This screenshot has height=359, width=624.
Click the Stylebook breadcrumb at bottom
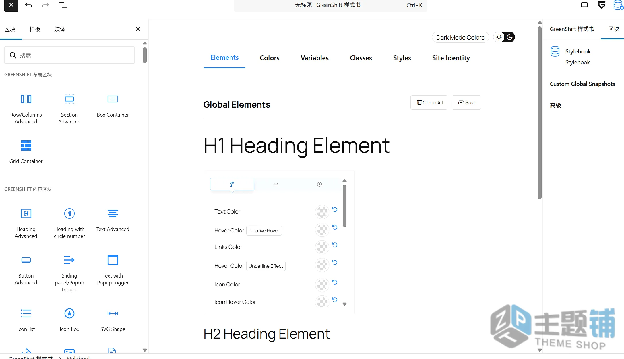pos(79,357)
